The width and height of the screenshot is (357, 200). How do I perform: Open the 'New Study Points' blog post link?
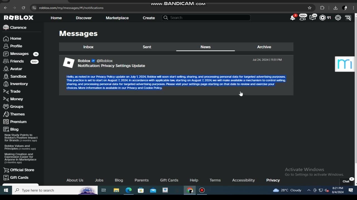point(21,138)
